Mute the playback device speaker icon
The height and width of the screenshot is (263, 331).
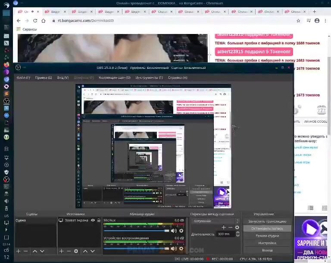(x=173, y=248)
